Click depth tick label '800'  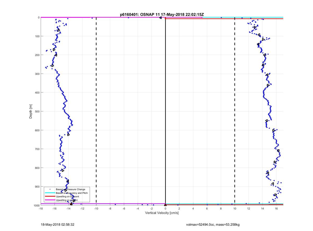[37, 168]
